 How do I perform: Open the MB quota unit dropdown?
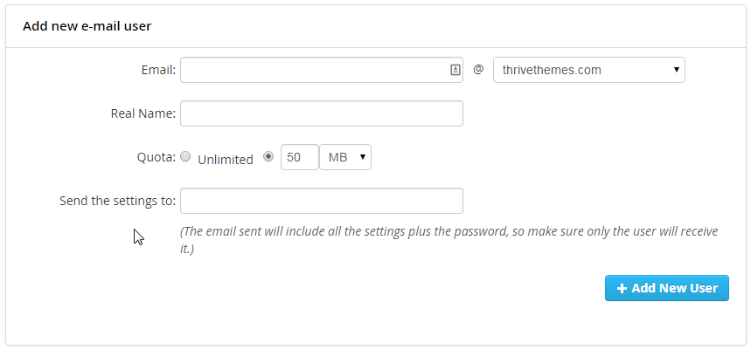pos(345,157)
